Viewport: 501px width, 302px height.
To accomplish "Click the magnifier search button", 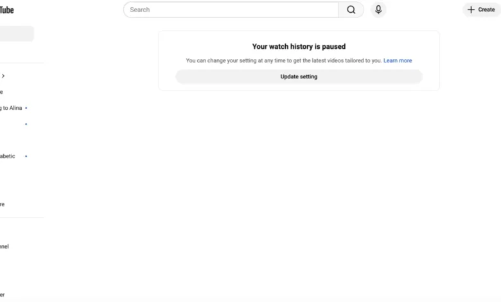I will (x=351, y=10).
